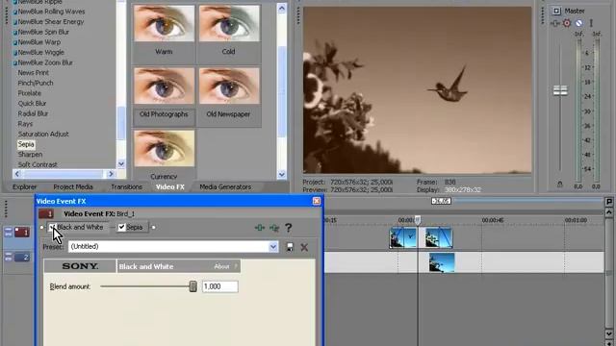Image resolution: width=616 pixels, height=346 pixels.
Task: Minimize track 1 using its header icon
Action: [x=9, y=232]
